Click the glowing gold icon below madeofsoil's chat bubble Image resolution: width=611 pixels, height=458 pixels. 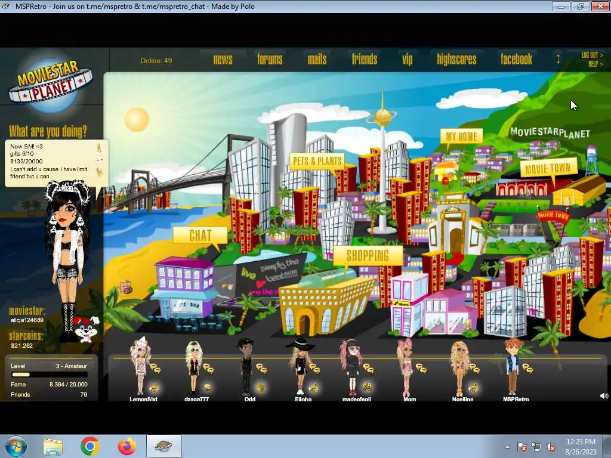(x=367, y=387)
